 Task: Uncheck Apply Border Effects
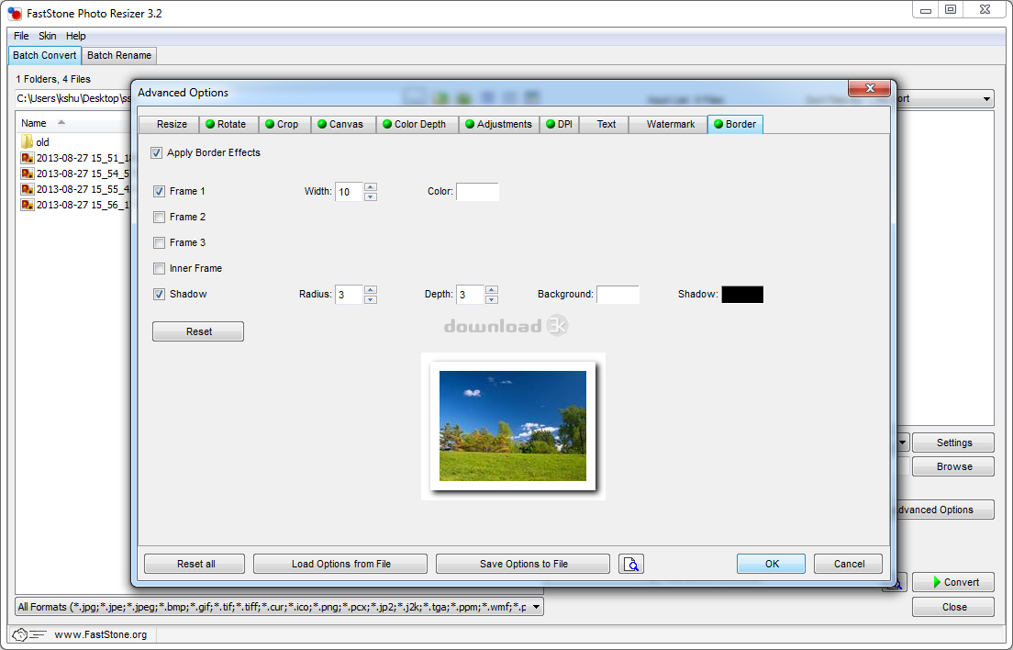(x=156, y=153)
